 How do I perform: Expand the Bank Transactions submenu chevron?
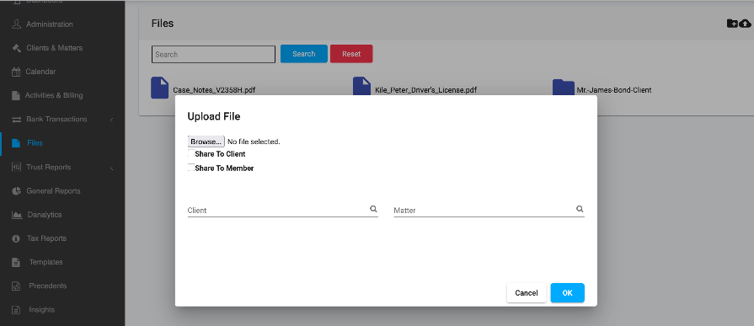pos(111,120)
